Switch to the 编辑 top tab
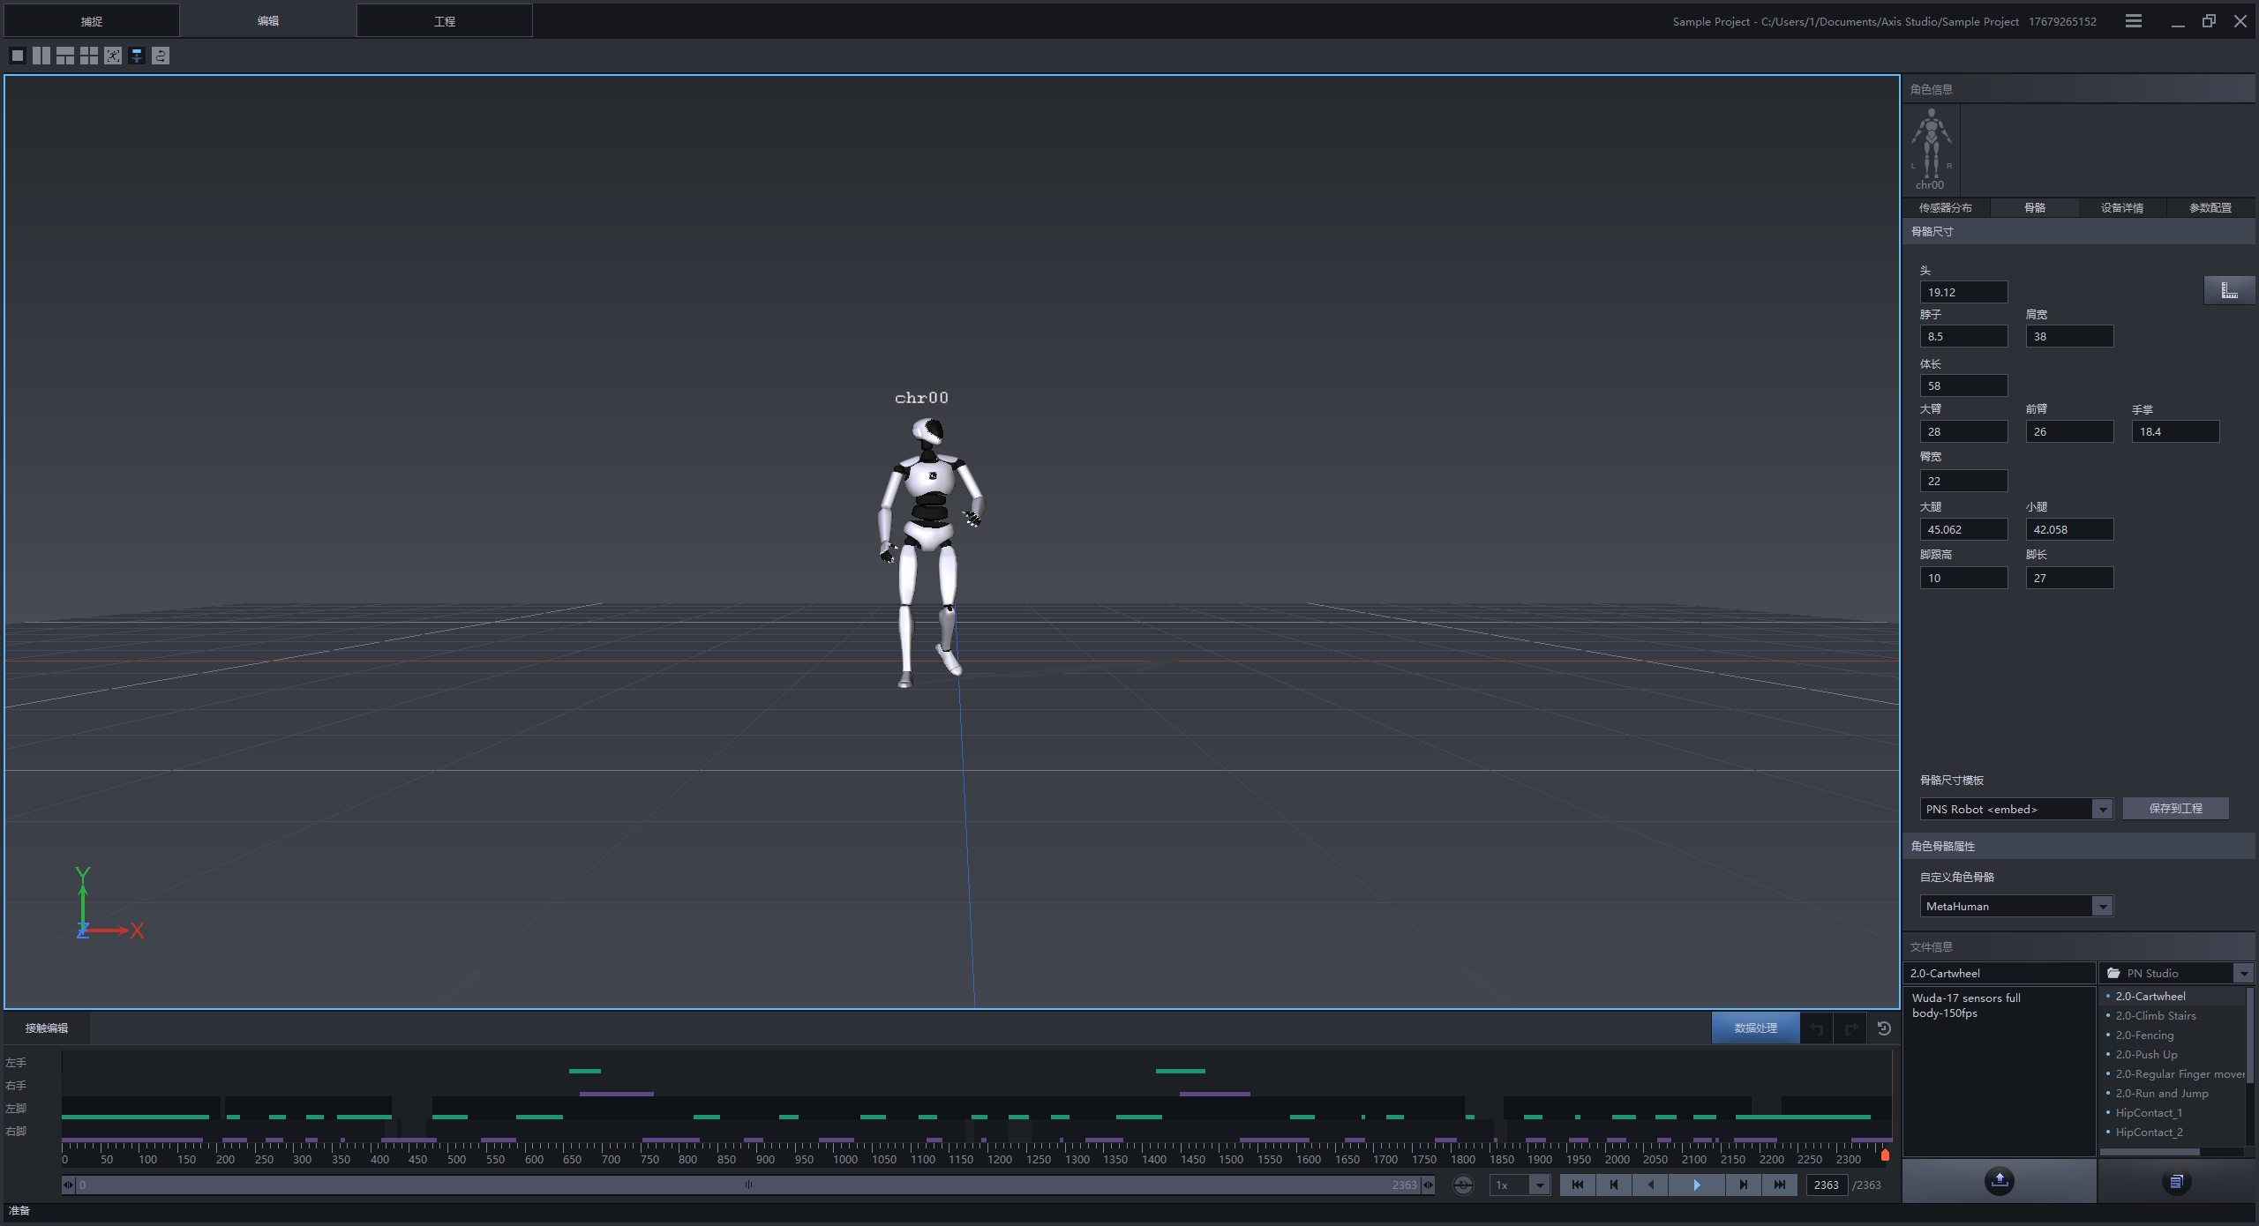Image resolution: width=2259 pixels, height=1226 pixels. [x=268, y=21]
